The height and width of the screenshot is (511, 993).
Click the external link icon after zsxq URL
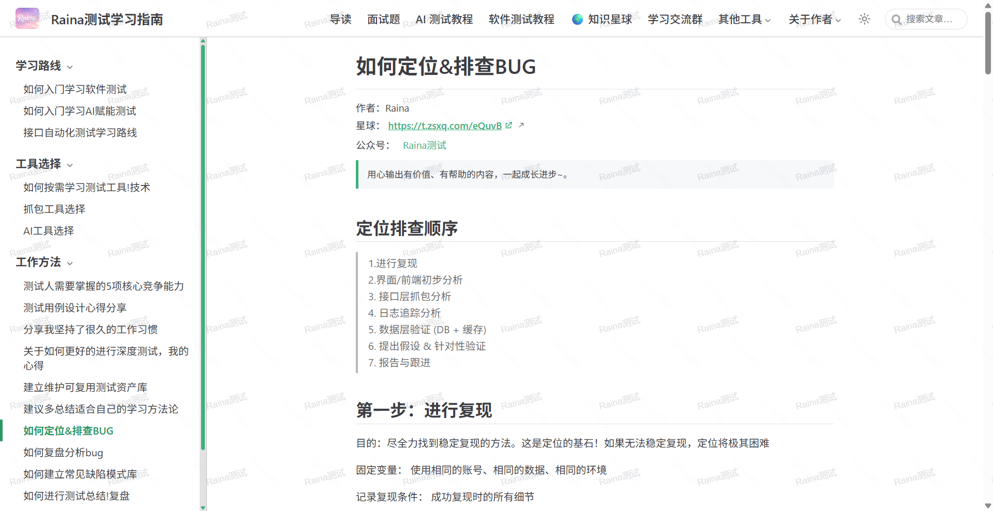(x=508, y=126)
